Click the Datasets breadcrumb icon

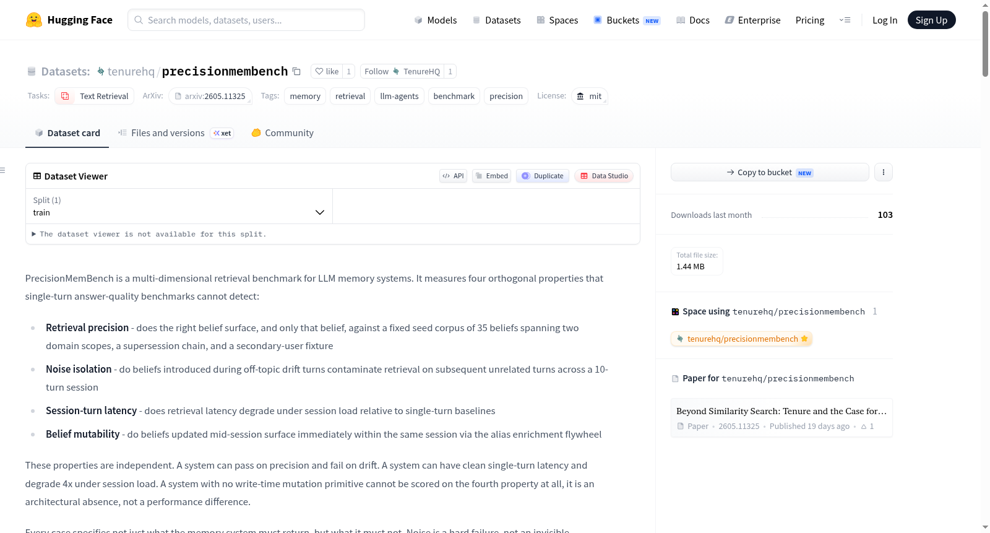(32, 72)
